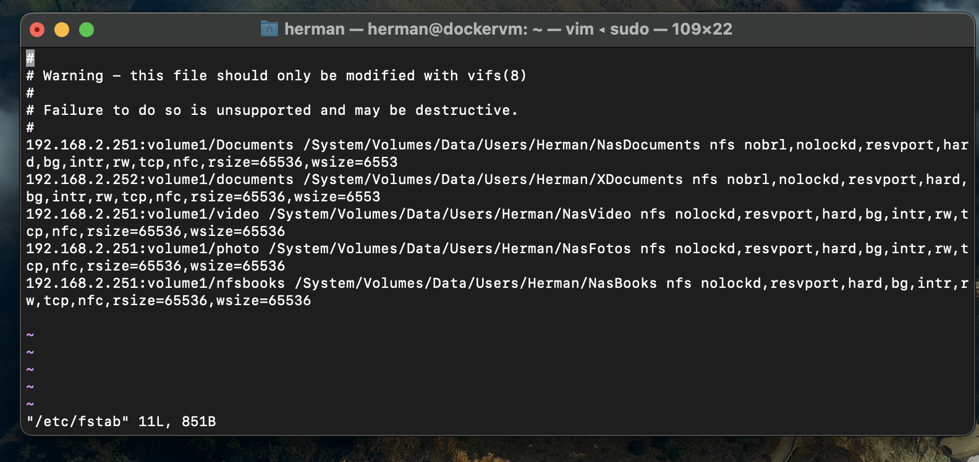Click 'vifs(8)' in the warning comment
Viewport: 979px width, 462px height.
point(497,75)
